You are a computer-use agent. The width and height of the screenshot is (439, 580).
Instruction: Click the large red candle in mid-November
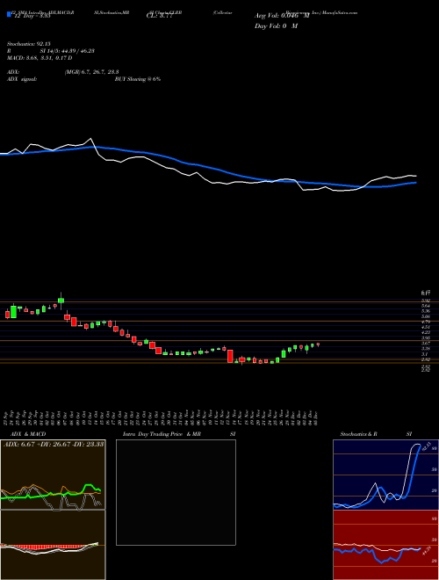[230, 356]
